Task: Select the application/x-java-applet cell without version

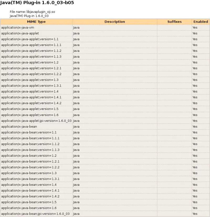Action: click(36, 33)
